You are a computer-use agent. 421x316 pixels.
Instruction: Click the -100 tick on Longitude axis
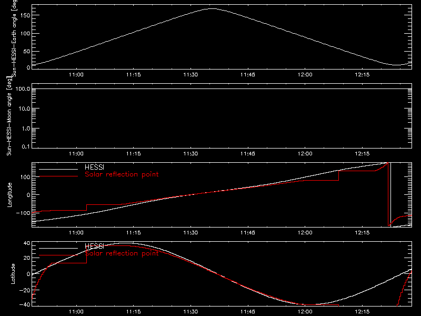(23, 213)
